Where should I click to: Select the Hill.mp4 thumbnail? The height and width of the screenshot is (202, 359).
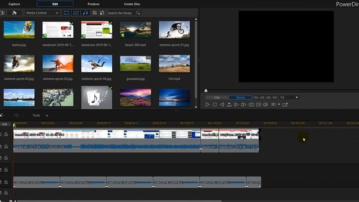[x=174, y=63]
